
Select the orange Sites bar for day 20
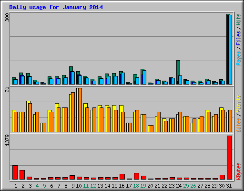[152, 129]
